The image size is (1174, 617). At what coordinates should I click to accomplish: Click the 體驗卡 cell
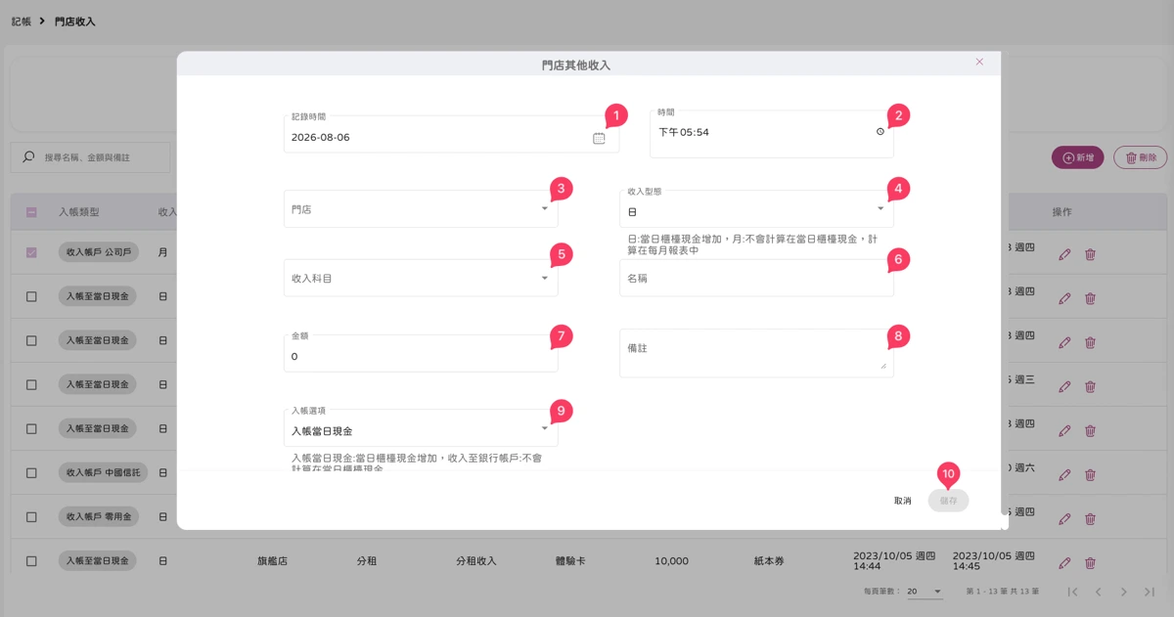click(570, 561)
